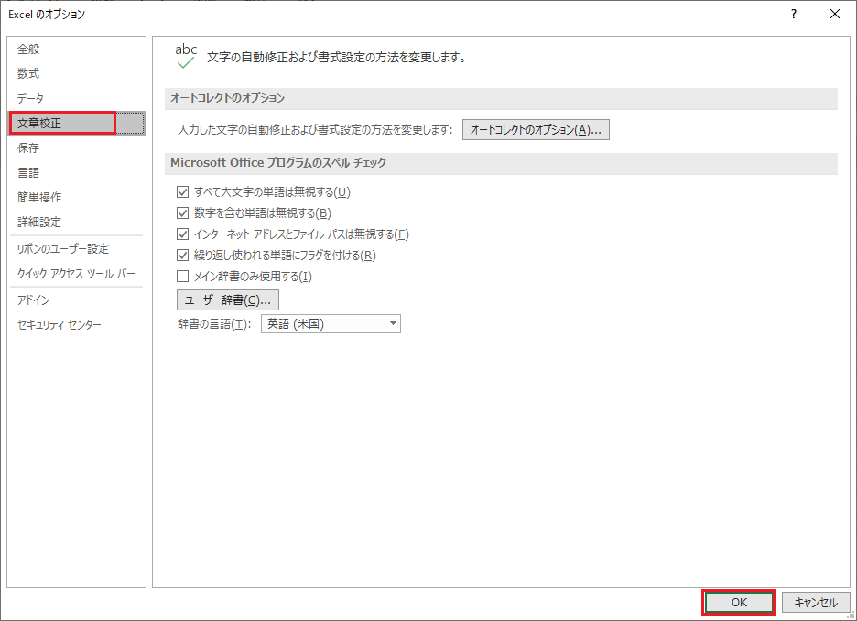The height and width of the screenshot is (621, 857).
Task: Disable '繰り返し使われる単語にフラグを付ける' option
Action: 182,256
